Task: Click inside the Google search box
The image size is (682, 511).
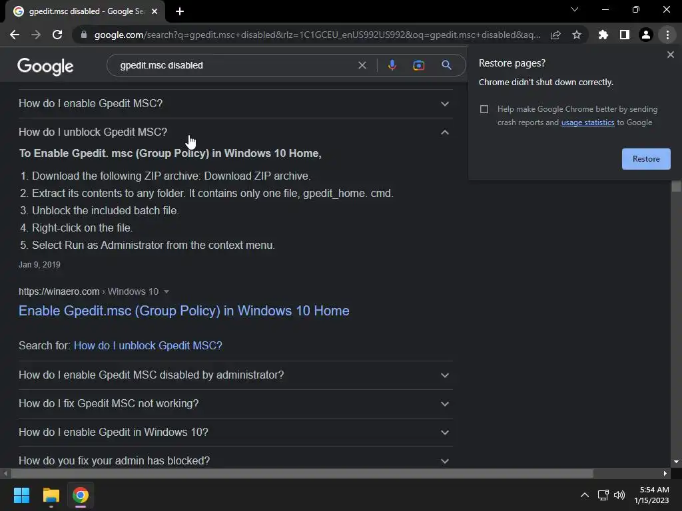Action: (235, 65)
